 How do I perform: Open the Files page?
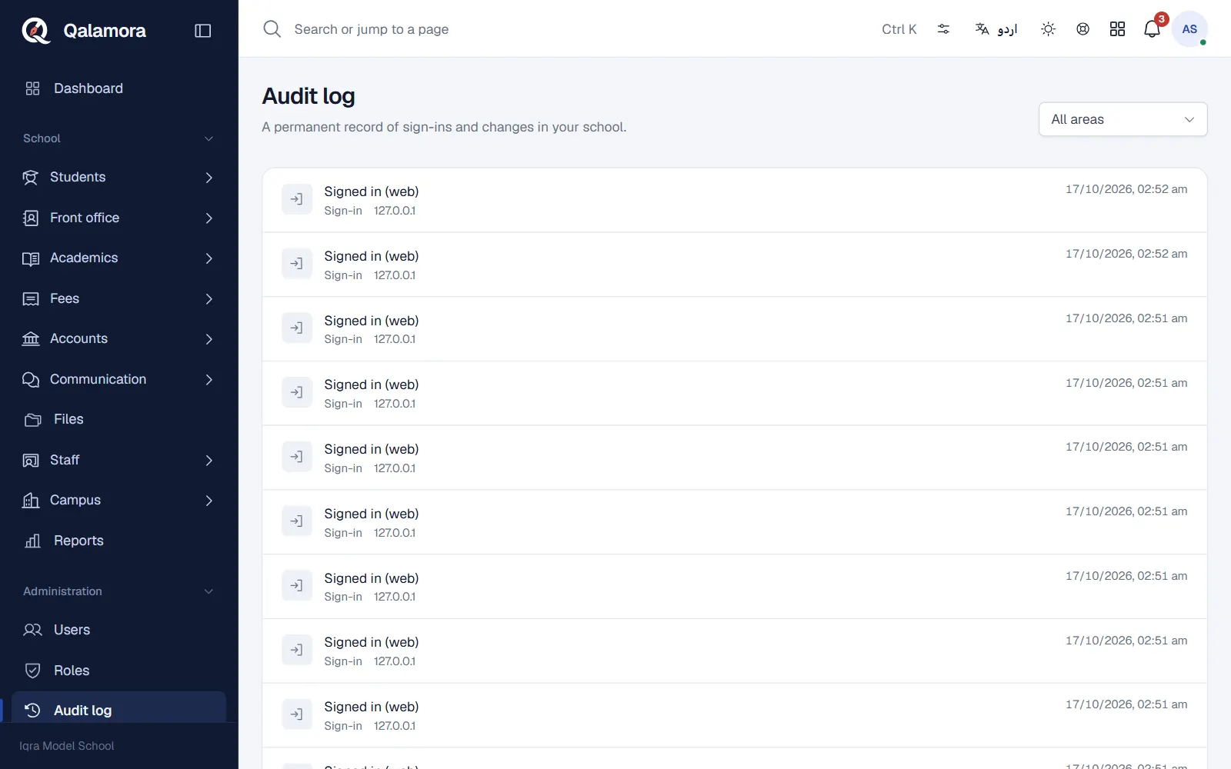pyautogui.click(x=119, y=420)
